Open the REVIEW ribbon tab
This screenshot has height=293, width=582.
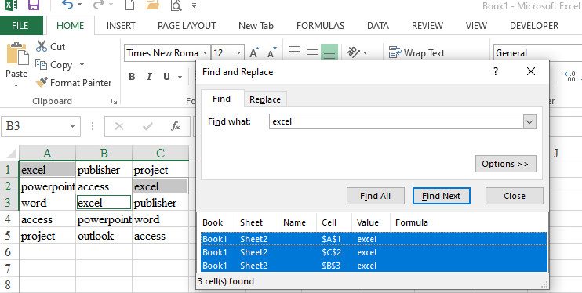point(427,26)
